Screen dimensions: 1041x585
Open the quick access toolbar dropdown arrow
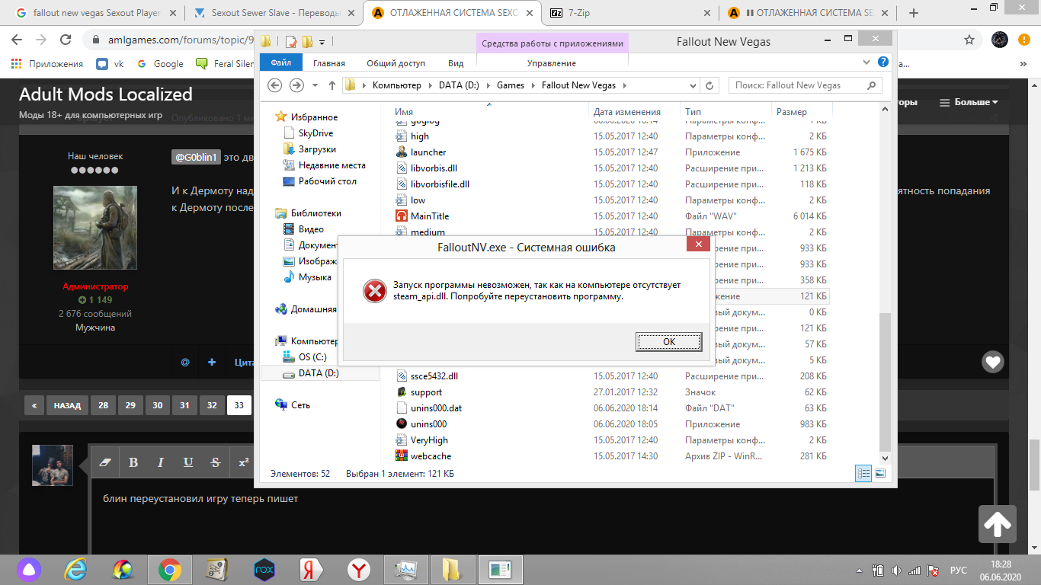[x=322, y=42]
